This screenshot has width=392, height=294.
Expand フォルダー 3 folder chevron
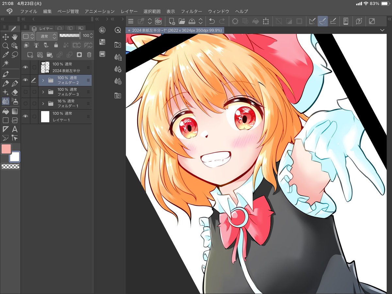tap(43, 92)
